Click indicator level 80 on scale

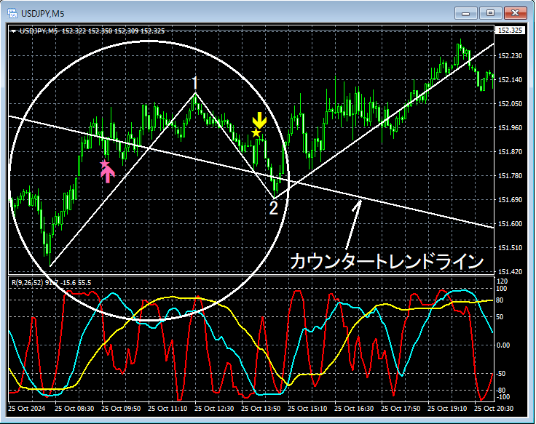coord(500,300)
